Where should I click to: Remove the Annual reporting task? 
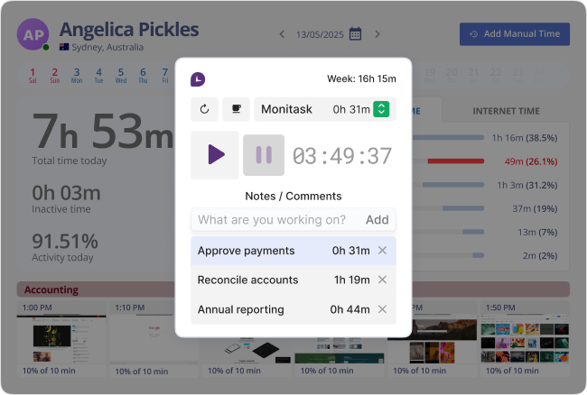[382, 309]
